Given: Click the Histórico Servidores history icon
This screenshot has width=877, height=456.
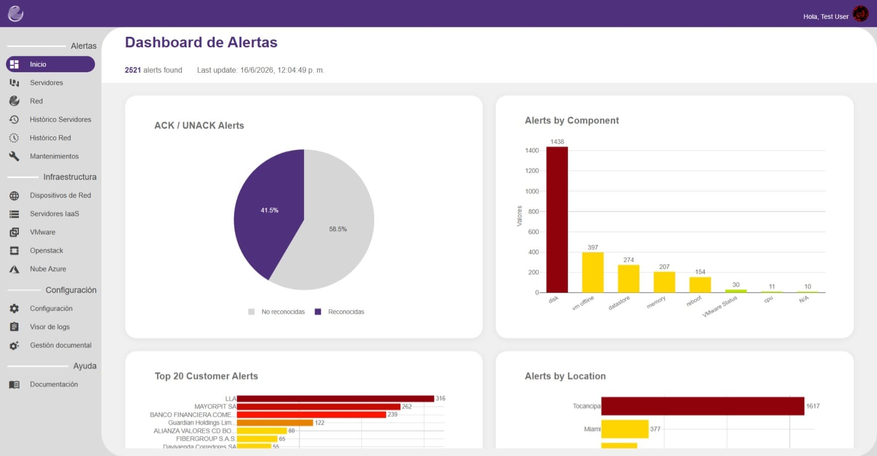Looking at the screenshot, I should (x=14, y=119).
